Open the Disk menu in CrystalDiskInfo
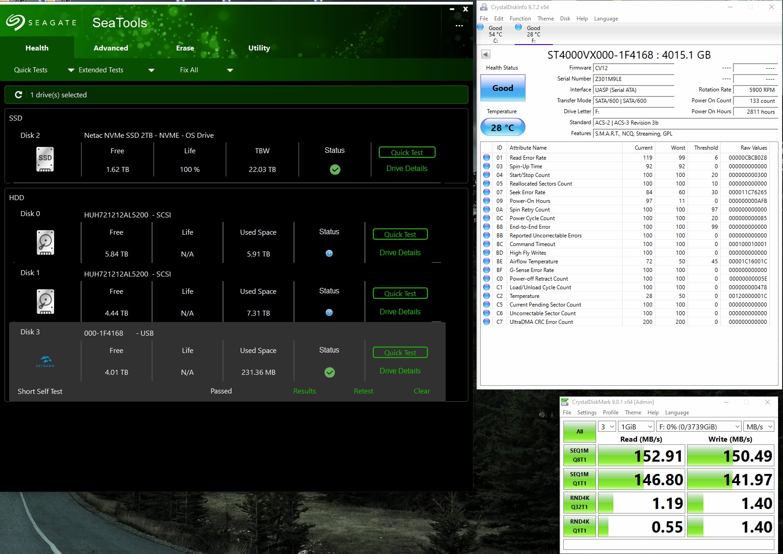This screenshot has height=554, width=783. point(565,19)
